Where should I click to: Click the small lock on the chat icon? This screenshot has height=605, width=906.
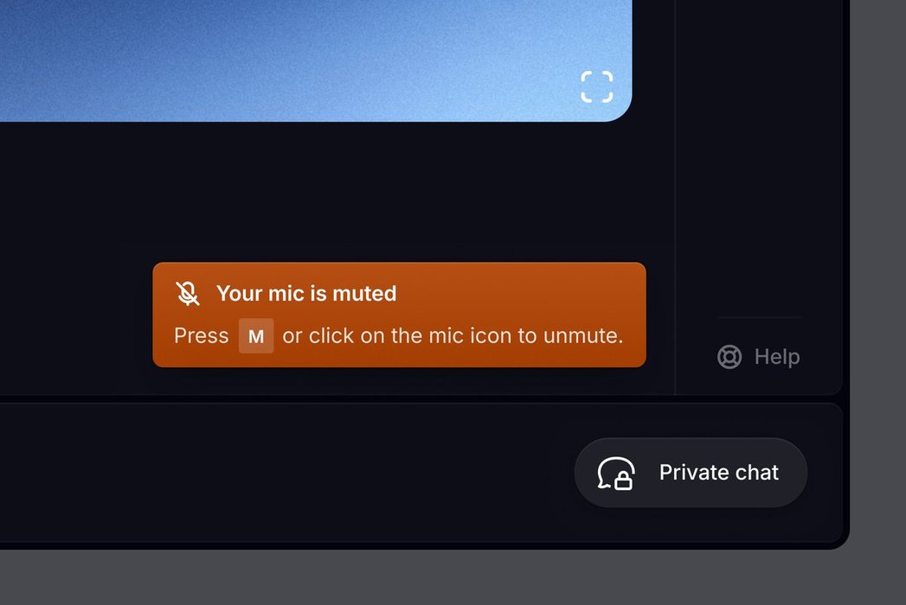[623, 480]
